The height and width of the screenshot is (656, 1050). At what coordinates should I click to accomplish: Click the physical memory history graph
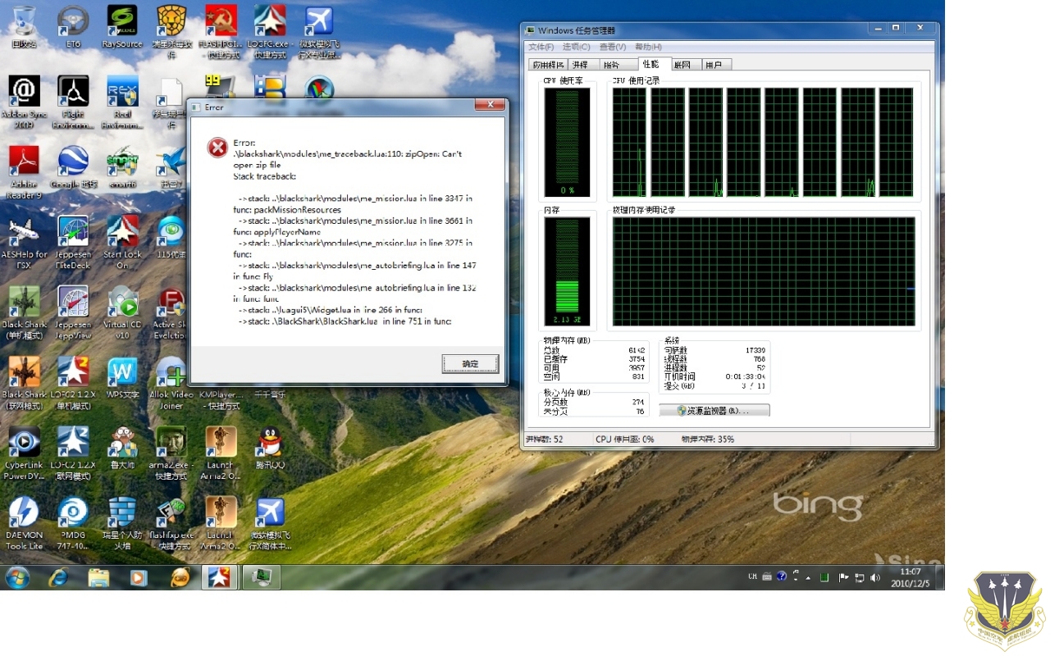click(764, 271)
